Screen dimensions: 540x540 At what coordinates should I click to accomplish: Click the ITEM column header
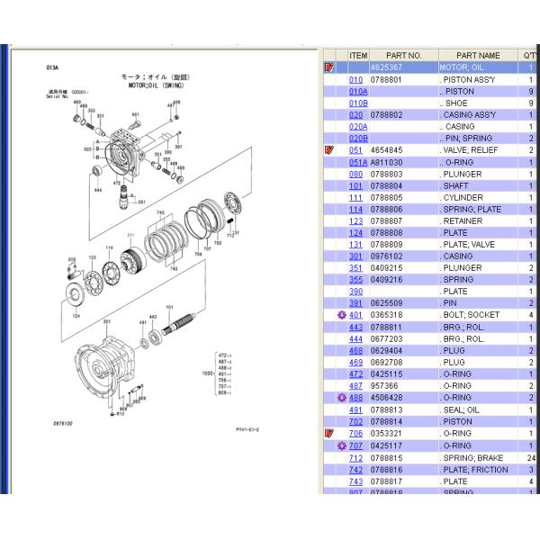point(358,55)
